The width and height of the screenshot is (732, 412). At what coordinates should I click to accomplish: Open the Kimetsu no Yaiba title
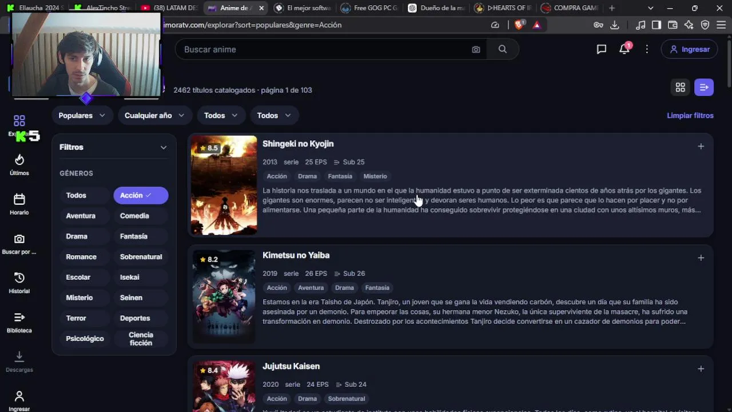tap(296, 255)
